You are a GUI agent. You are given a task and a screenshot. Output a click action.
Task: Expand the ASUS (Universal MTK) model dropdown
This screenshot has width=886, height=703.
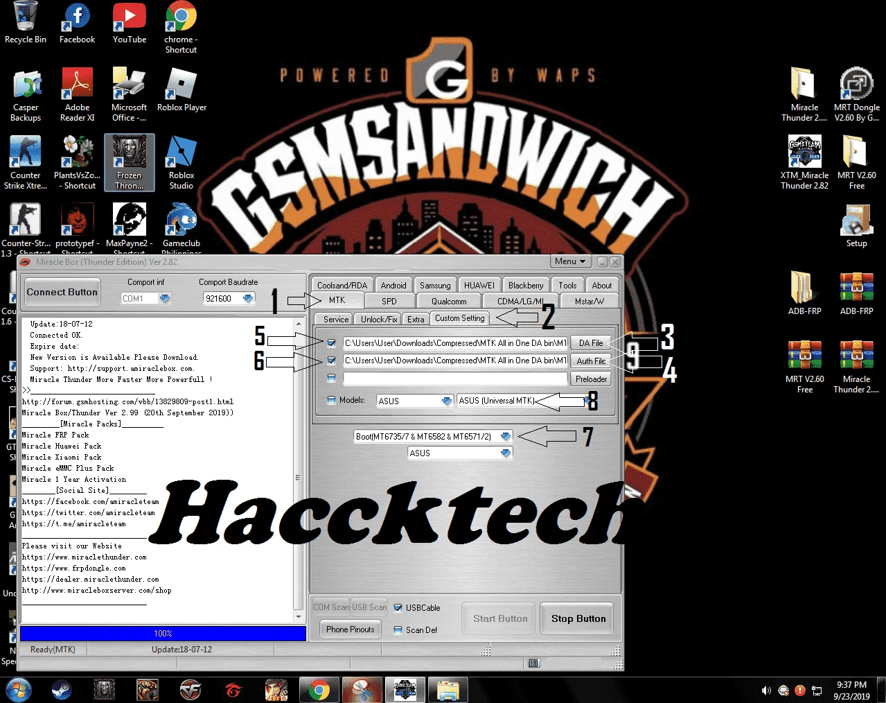[588, 401]
